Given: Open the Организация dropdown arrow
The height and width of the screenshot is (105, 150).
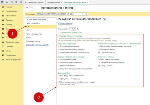Looking at the screenshot, I should tap(83, 14).
